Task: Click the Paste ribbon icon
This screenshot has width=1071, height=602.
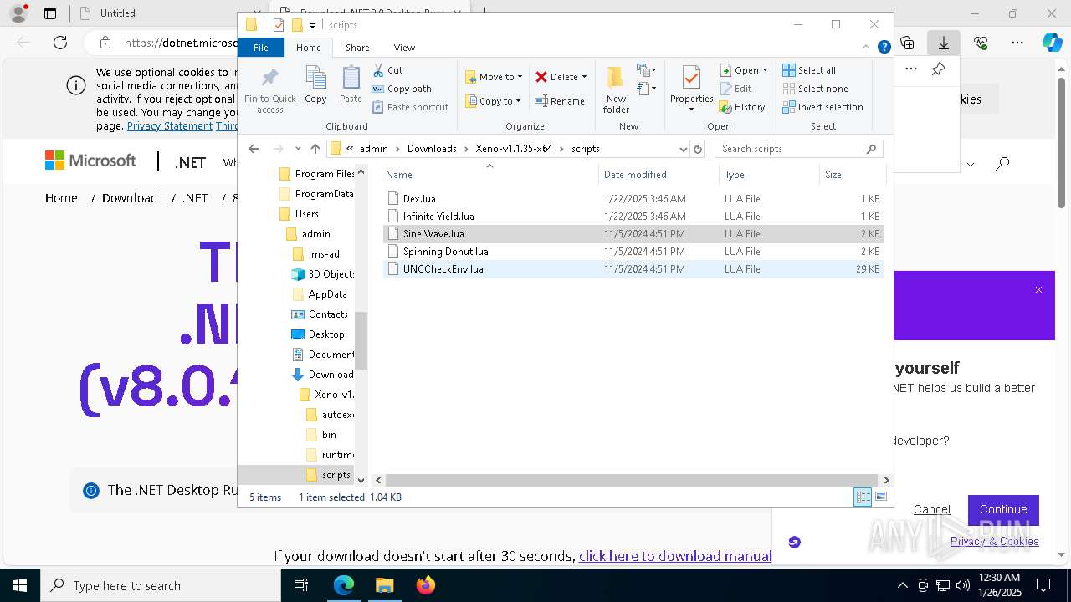Action: tap(351, 84)
